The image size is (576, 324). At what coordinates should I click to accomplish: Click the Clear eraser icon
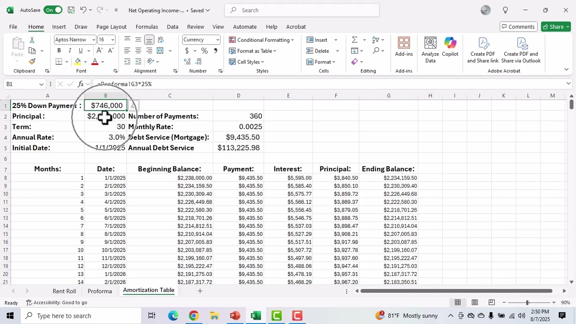(x=355, y=62)
